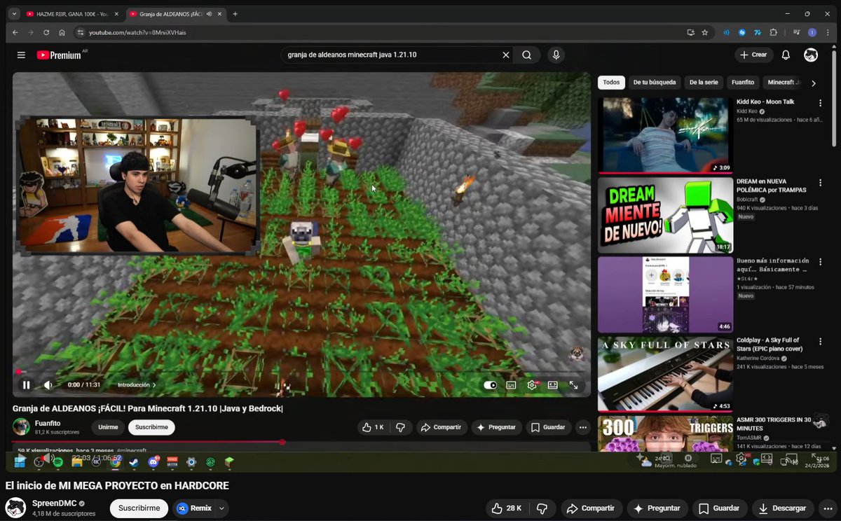The height and width of the screenshot is (521, 841).
Task: Expand the Remix dropdown arrow
Action: (x=222, y=508)
